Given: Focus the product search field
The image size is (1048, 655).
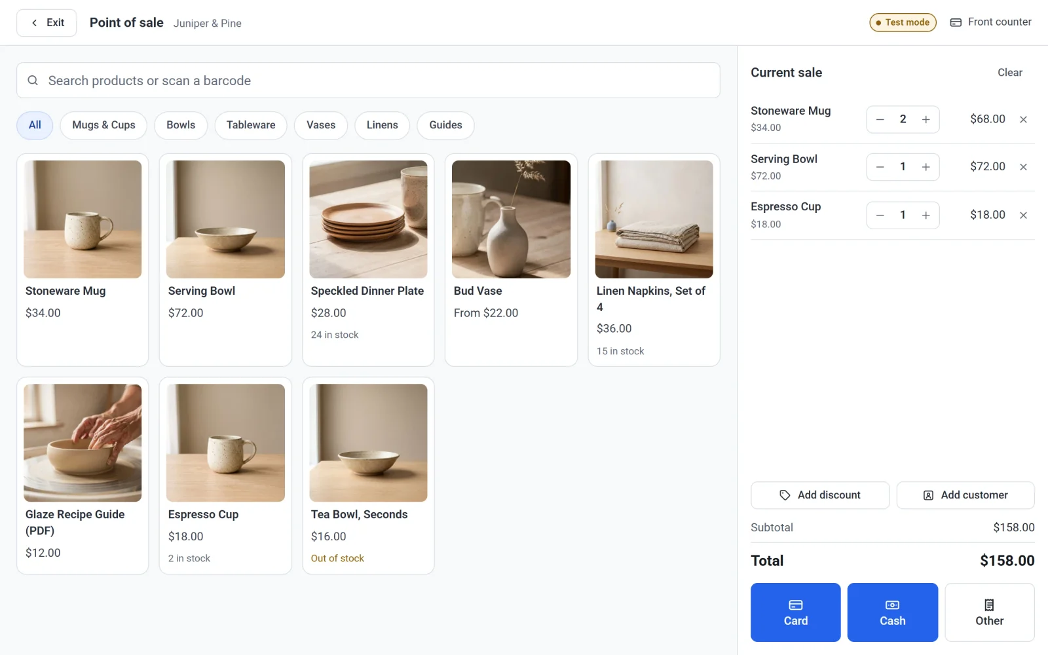Looking at the screenshot, I should click(368, 81).
